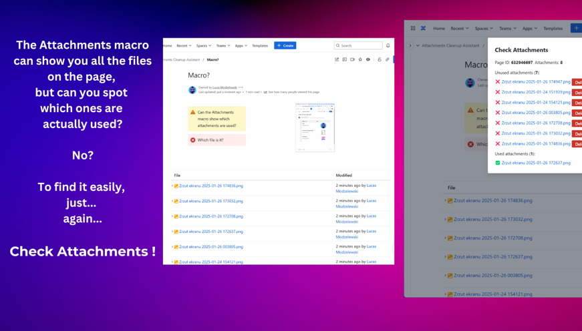
Task: Expand the sidebar arrow in right window
Action: [410, 45]
